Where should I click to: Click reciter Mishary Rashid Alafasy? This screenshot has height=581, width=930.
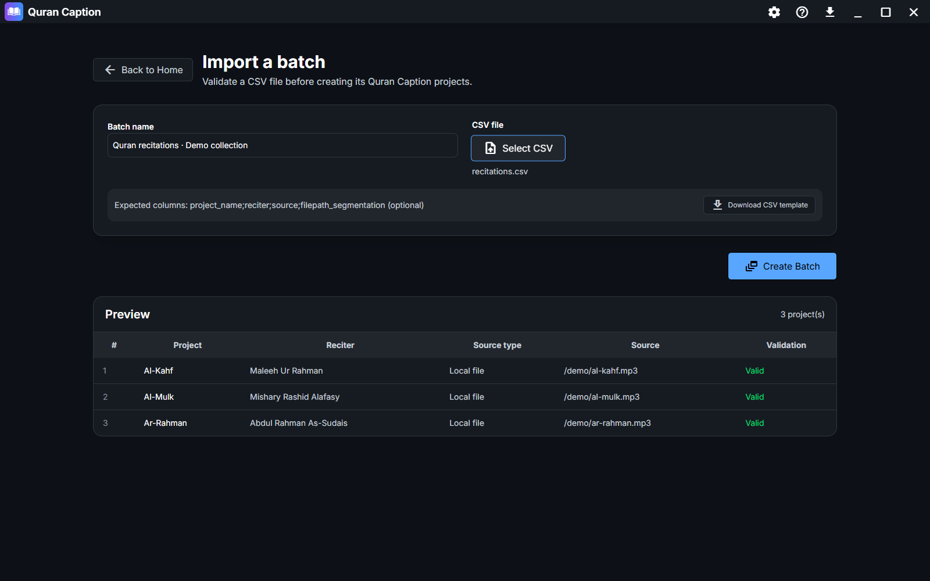295,397
